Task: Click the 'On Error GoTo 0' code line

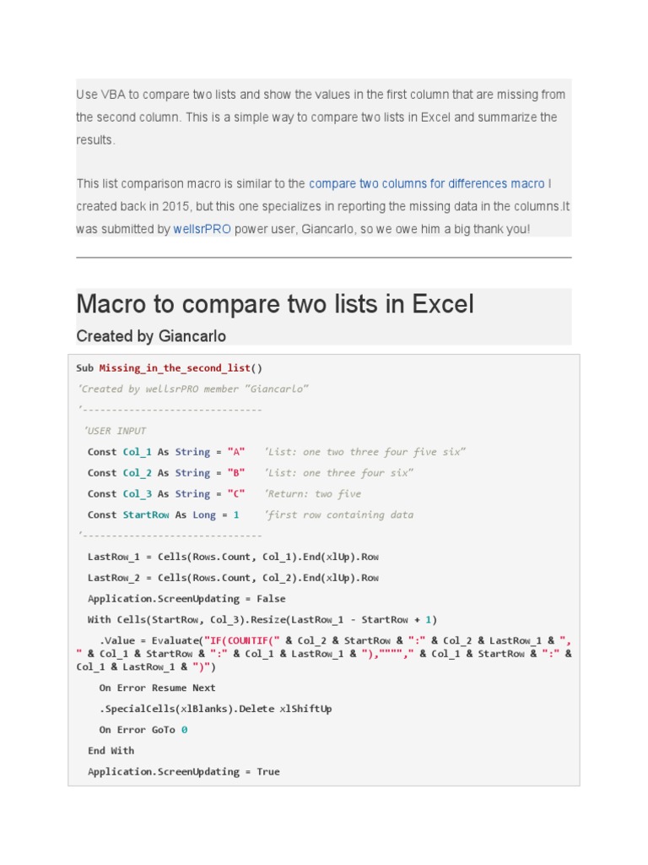Action: coord(143,730)
